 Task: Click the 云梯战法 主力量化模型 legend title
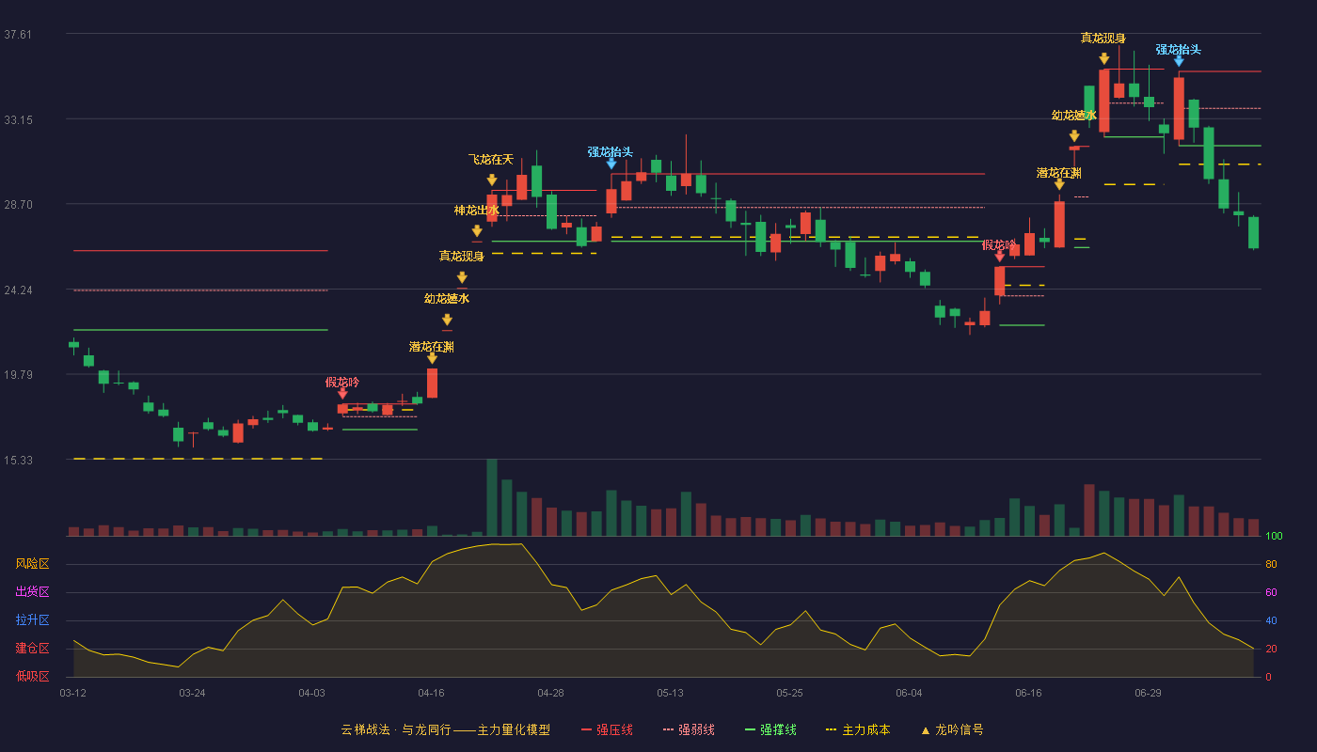pyautogui.click(x=445, y=729)
